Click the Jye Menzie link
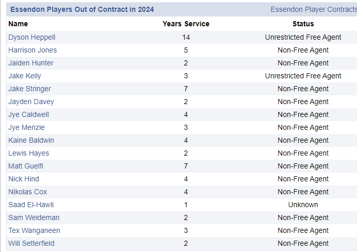 pyautogui.click(x=26, y=127)
